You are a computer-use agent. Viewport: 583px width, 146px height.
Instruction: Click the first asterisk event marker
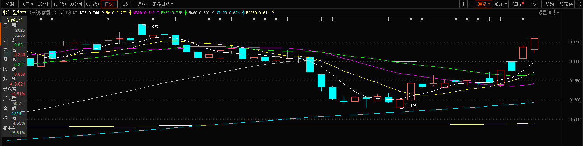[x=41, y=19]
